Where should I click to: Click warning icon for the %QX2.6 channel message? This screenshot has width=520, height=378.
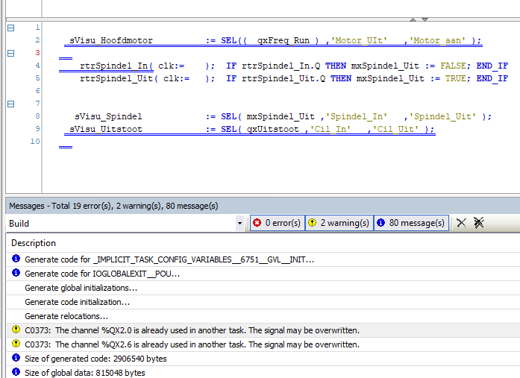(16, 344)
